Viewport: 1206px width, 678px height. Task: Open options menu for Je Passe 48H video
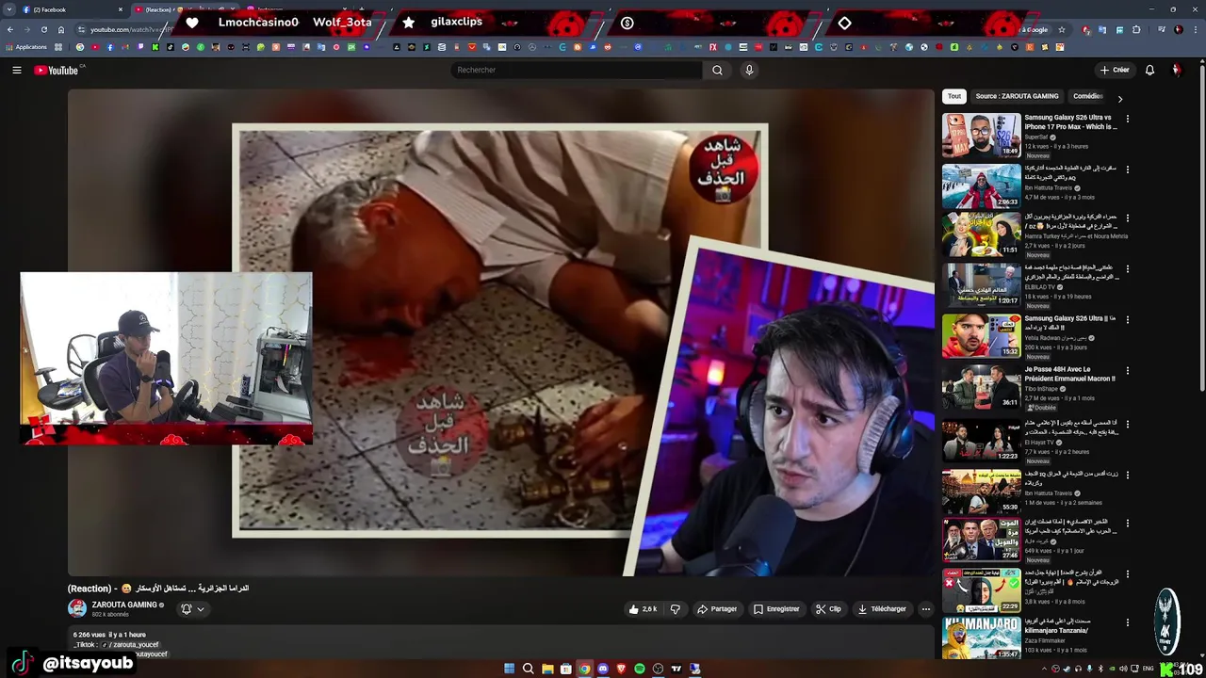point(1127,370)
